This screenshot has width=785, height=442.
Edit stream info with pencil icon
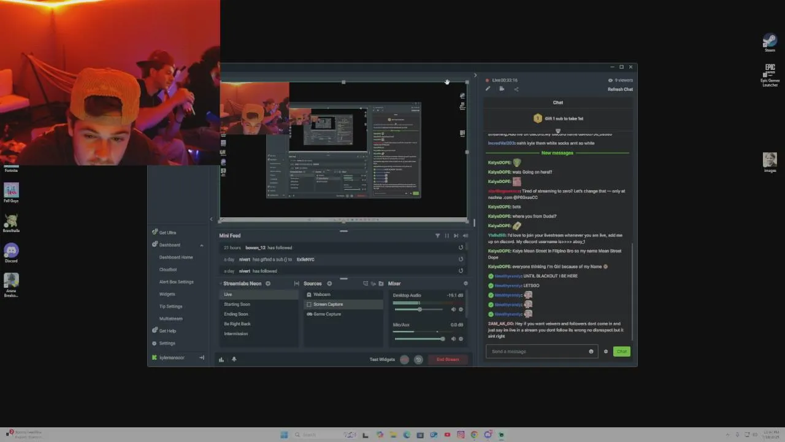coord(488,89)
